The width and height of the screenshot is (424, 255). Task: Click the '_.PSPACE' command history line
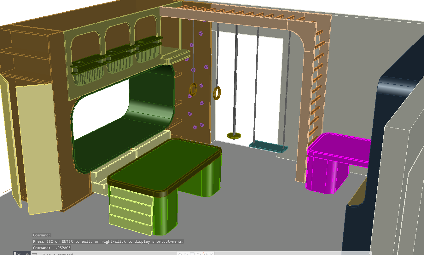pos(52,248)
